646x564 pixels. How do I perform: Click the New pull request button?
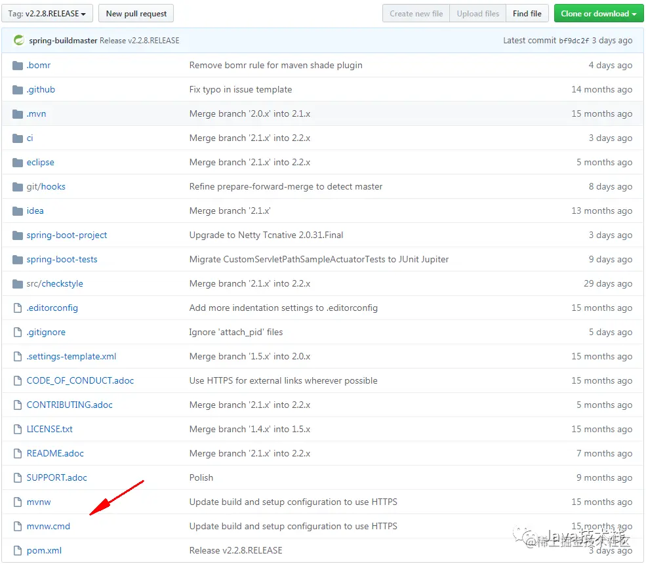pyautogui.click(x=136, y=14)
